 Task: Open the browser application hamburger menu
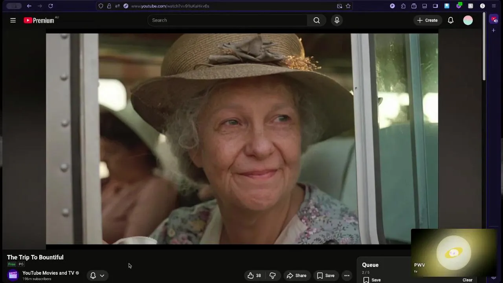tap(494, 6)
